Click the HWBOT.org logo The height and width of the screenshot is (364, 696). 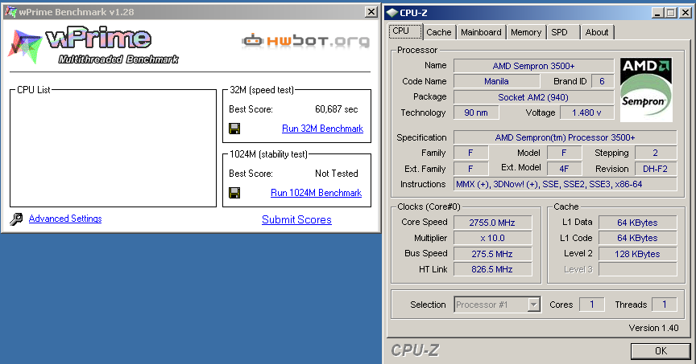click(305, 41)
